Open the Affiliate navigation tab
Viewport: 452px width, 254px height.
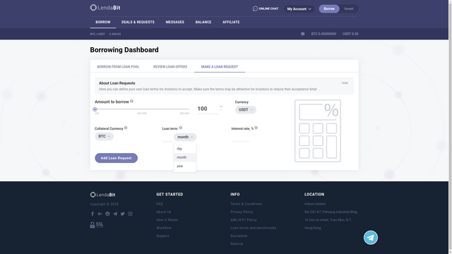pos(231,22)
